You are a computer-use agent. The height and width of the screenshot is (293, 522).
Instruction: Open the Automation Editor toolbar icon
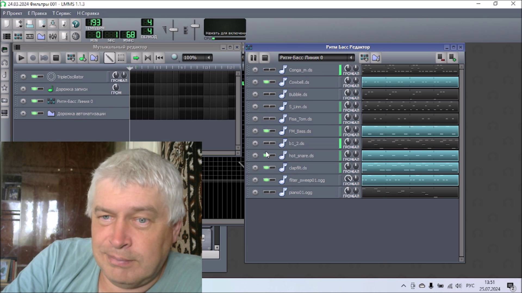coord(41,36)
